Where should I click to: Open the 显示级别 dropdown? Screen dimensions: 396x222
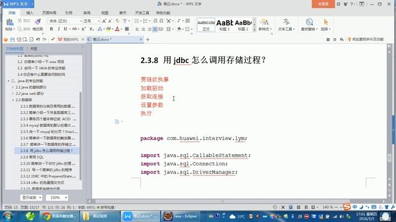click(31, 197)
